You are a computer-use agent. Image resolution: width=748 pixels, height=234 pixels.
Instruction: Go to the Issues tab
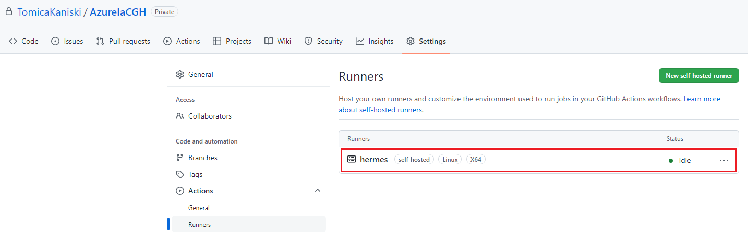[67, 41]
